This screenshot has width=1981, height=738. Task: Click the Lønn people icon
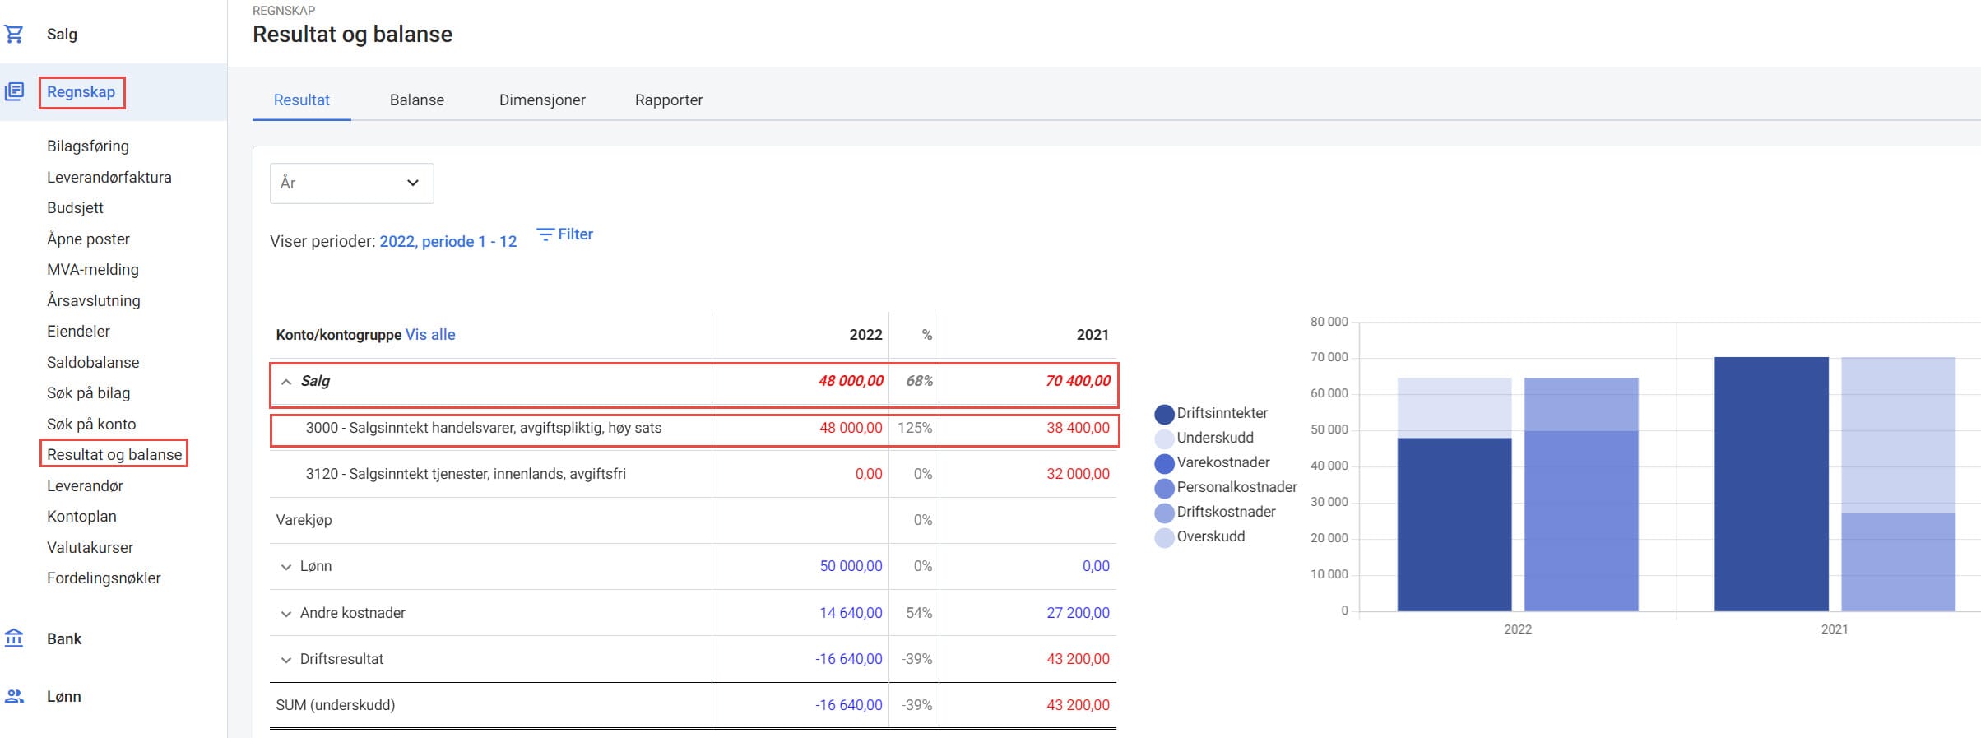[14, 696]
